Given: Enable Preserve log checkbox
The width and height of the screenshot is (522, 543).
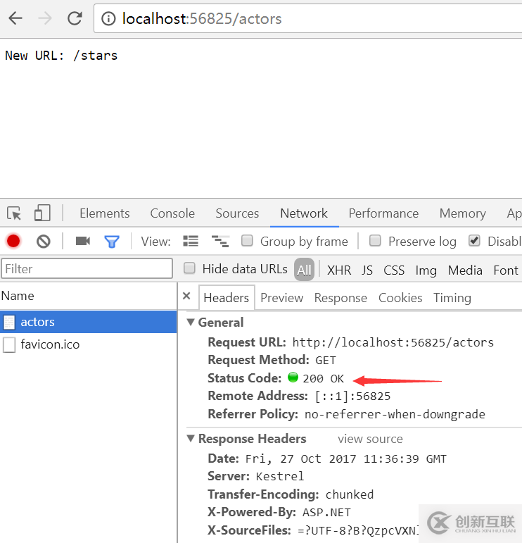Looking at the screenshot, I should (x=375, y=240).
